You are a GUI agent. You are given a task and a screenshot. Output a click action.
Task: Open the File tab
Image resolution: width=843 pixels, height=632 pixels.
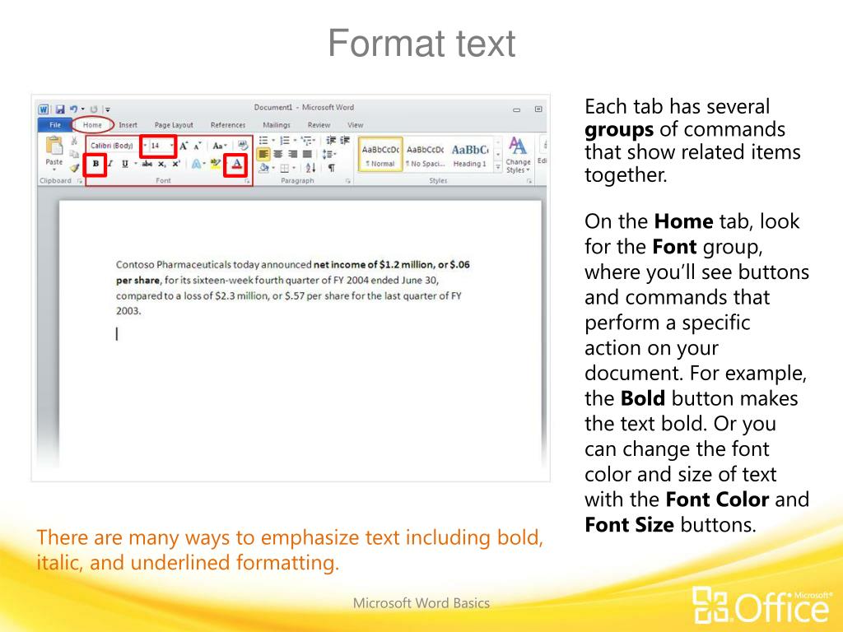click(55, 125)
